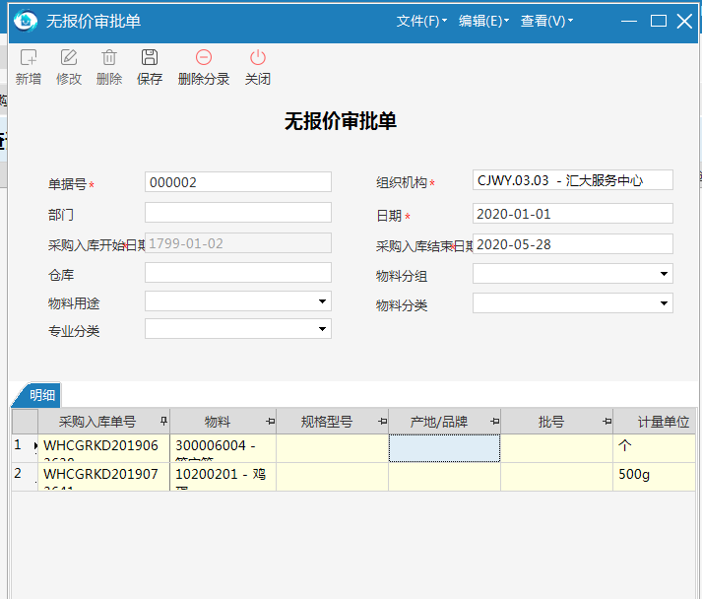This screenshot has height=599, width=702.
Task: Click the empty 部门 input field
Action: (238, 213)
